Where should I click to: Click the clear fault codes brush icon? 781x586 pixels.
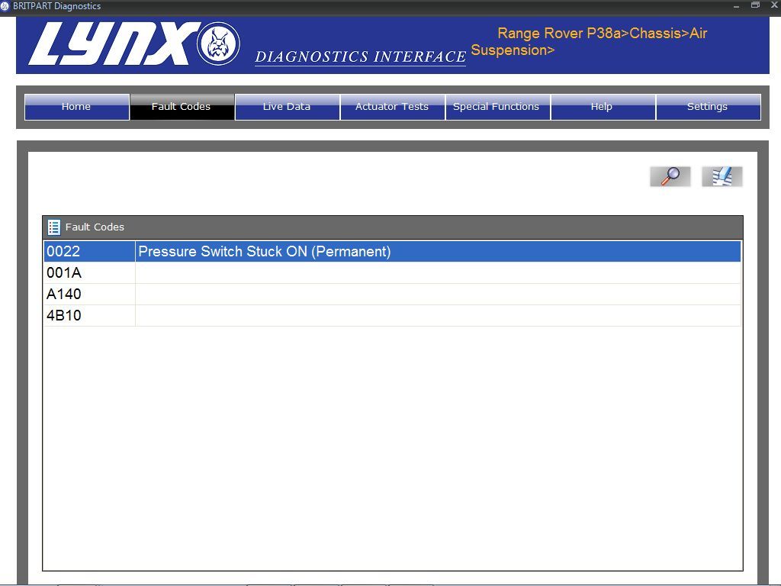click(722, 176)
